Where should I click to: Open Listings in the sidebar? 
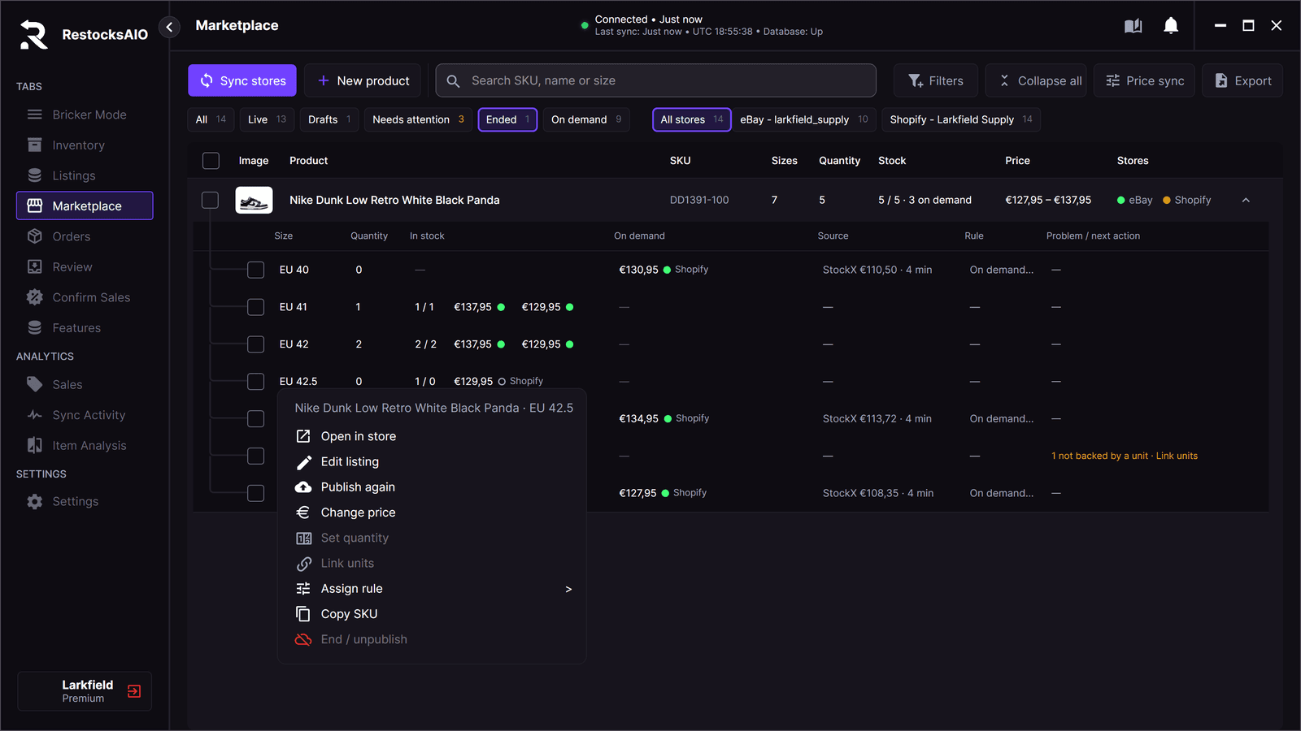[85, 175]
